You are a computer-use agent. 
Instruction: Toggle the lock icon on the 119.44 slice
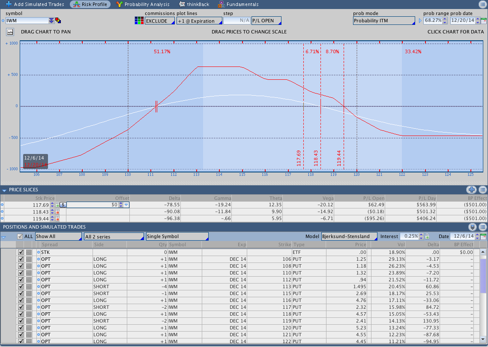tap(57, 218)
